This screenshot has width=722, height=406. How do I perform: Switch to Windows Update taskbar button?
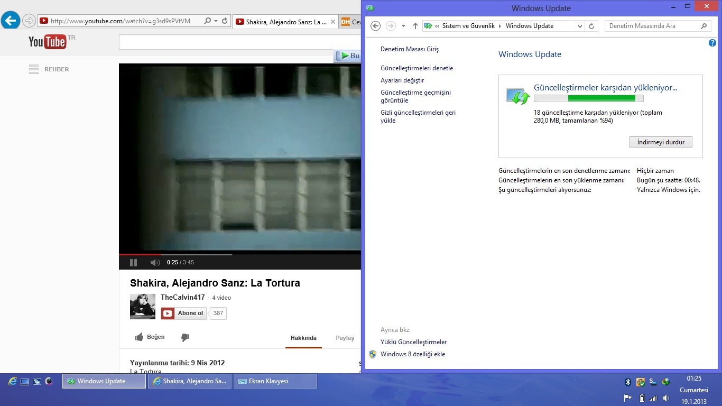pos(104,381)
